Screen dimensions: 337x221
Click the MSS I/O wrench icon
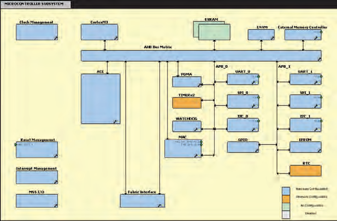(55, 205)
